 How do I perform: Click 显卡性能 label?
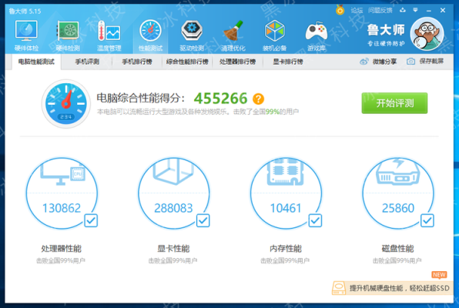pos(173,249)
